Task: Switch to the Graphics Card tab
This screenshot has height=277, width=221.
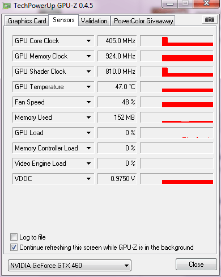Action: [x=27, y=21]
